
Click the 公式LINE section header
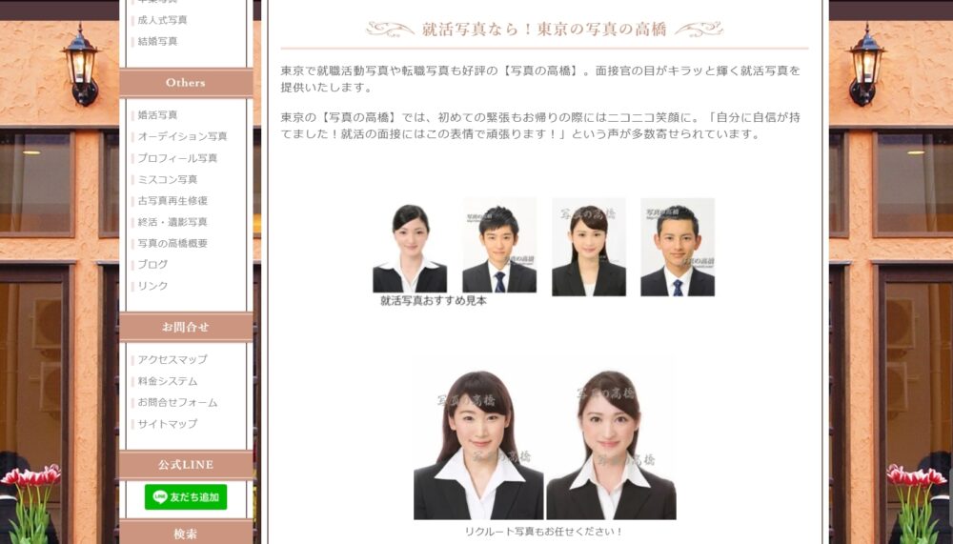click(186, 465)
